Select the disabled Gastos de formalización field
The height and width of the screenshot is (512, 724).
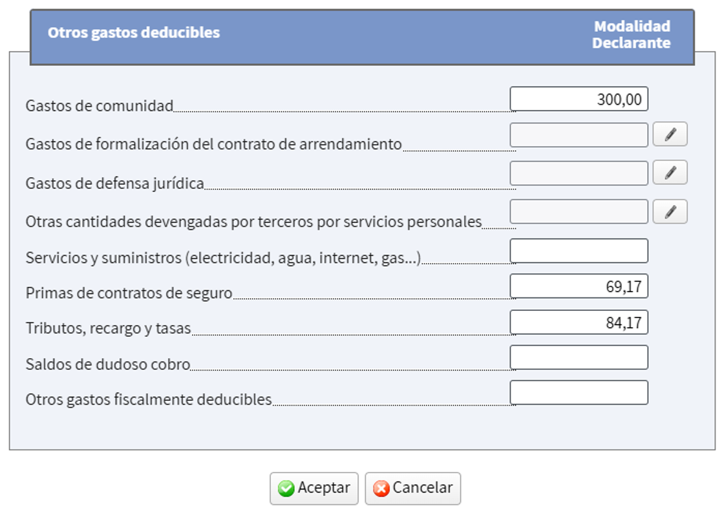pyautogui.click(x=579, y=134)
